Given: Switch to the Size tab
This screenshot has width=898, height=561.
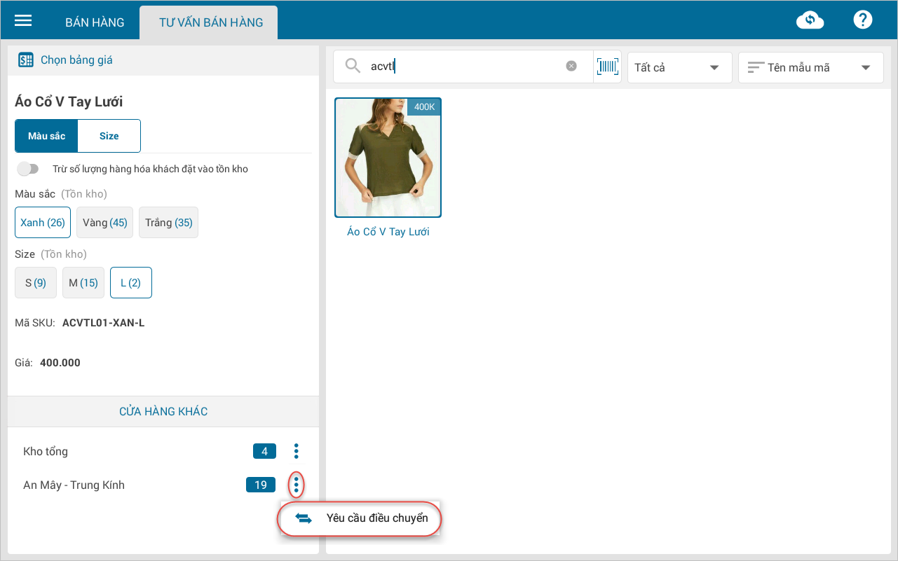Looking at the screenshot, I should coord(109,136).
